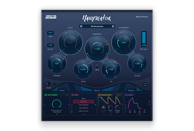Screen dimensions: 194x131
Task: Click the Alternator value 6.00
Action: [124, 43]
